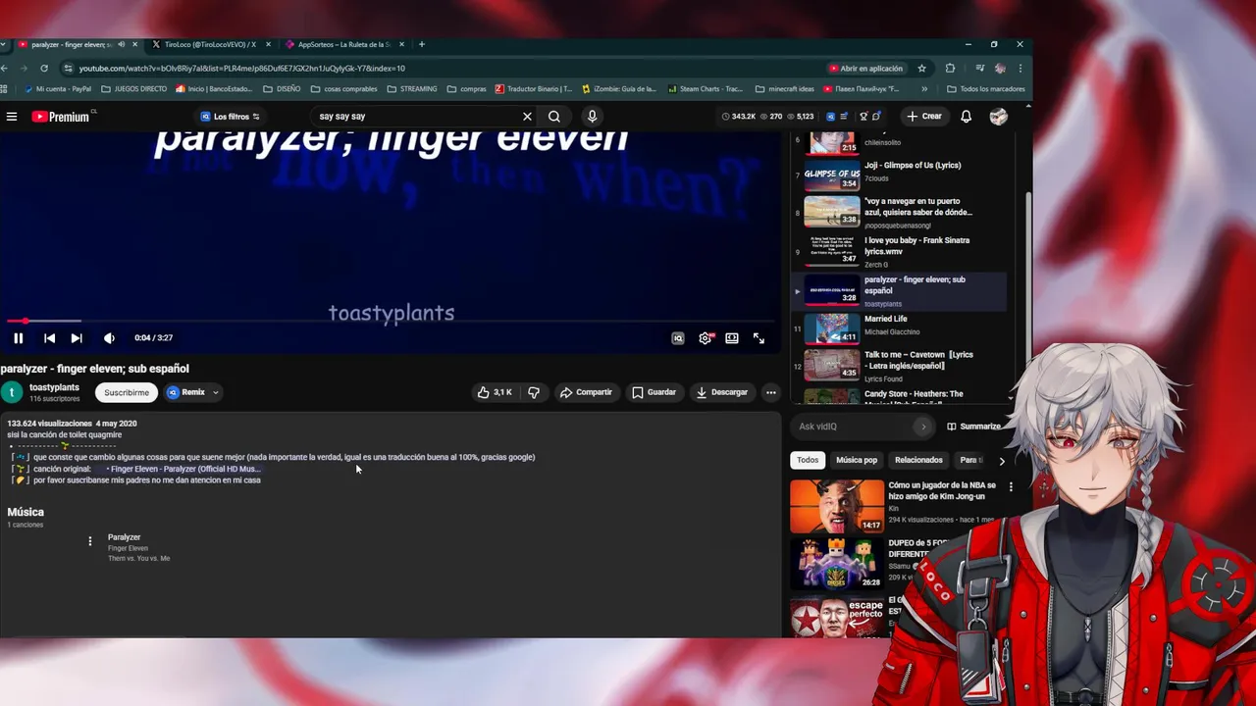Click the vidIQ icon in player controls
Screen dimensions: 1256x706
(x=677, y=338)
